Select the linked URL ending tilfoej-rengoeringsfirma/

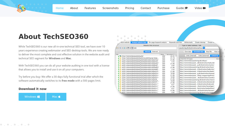pos(197,76)
